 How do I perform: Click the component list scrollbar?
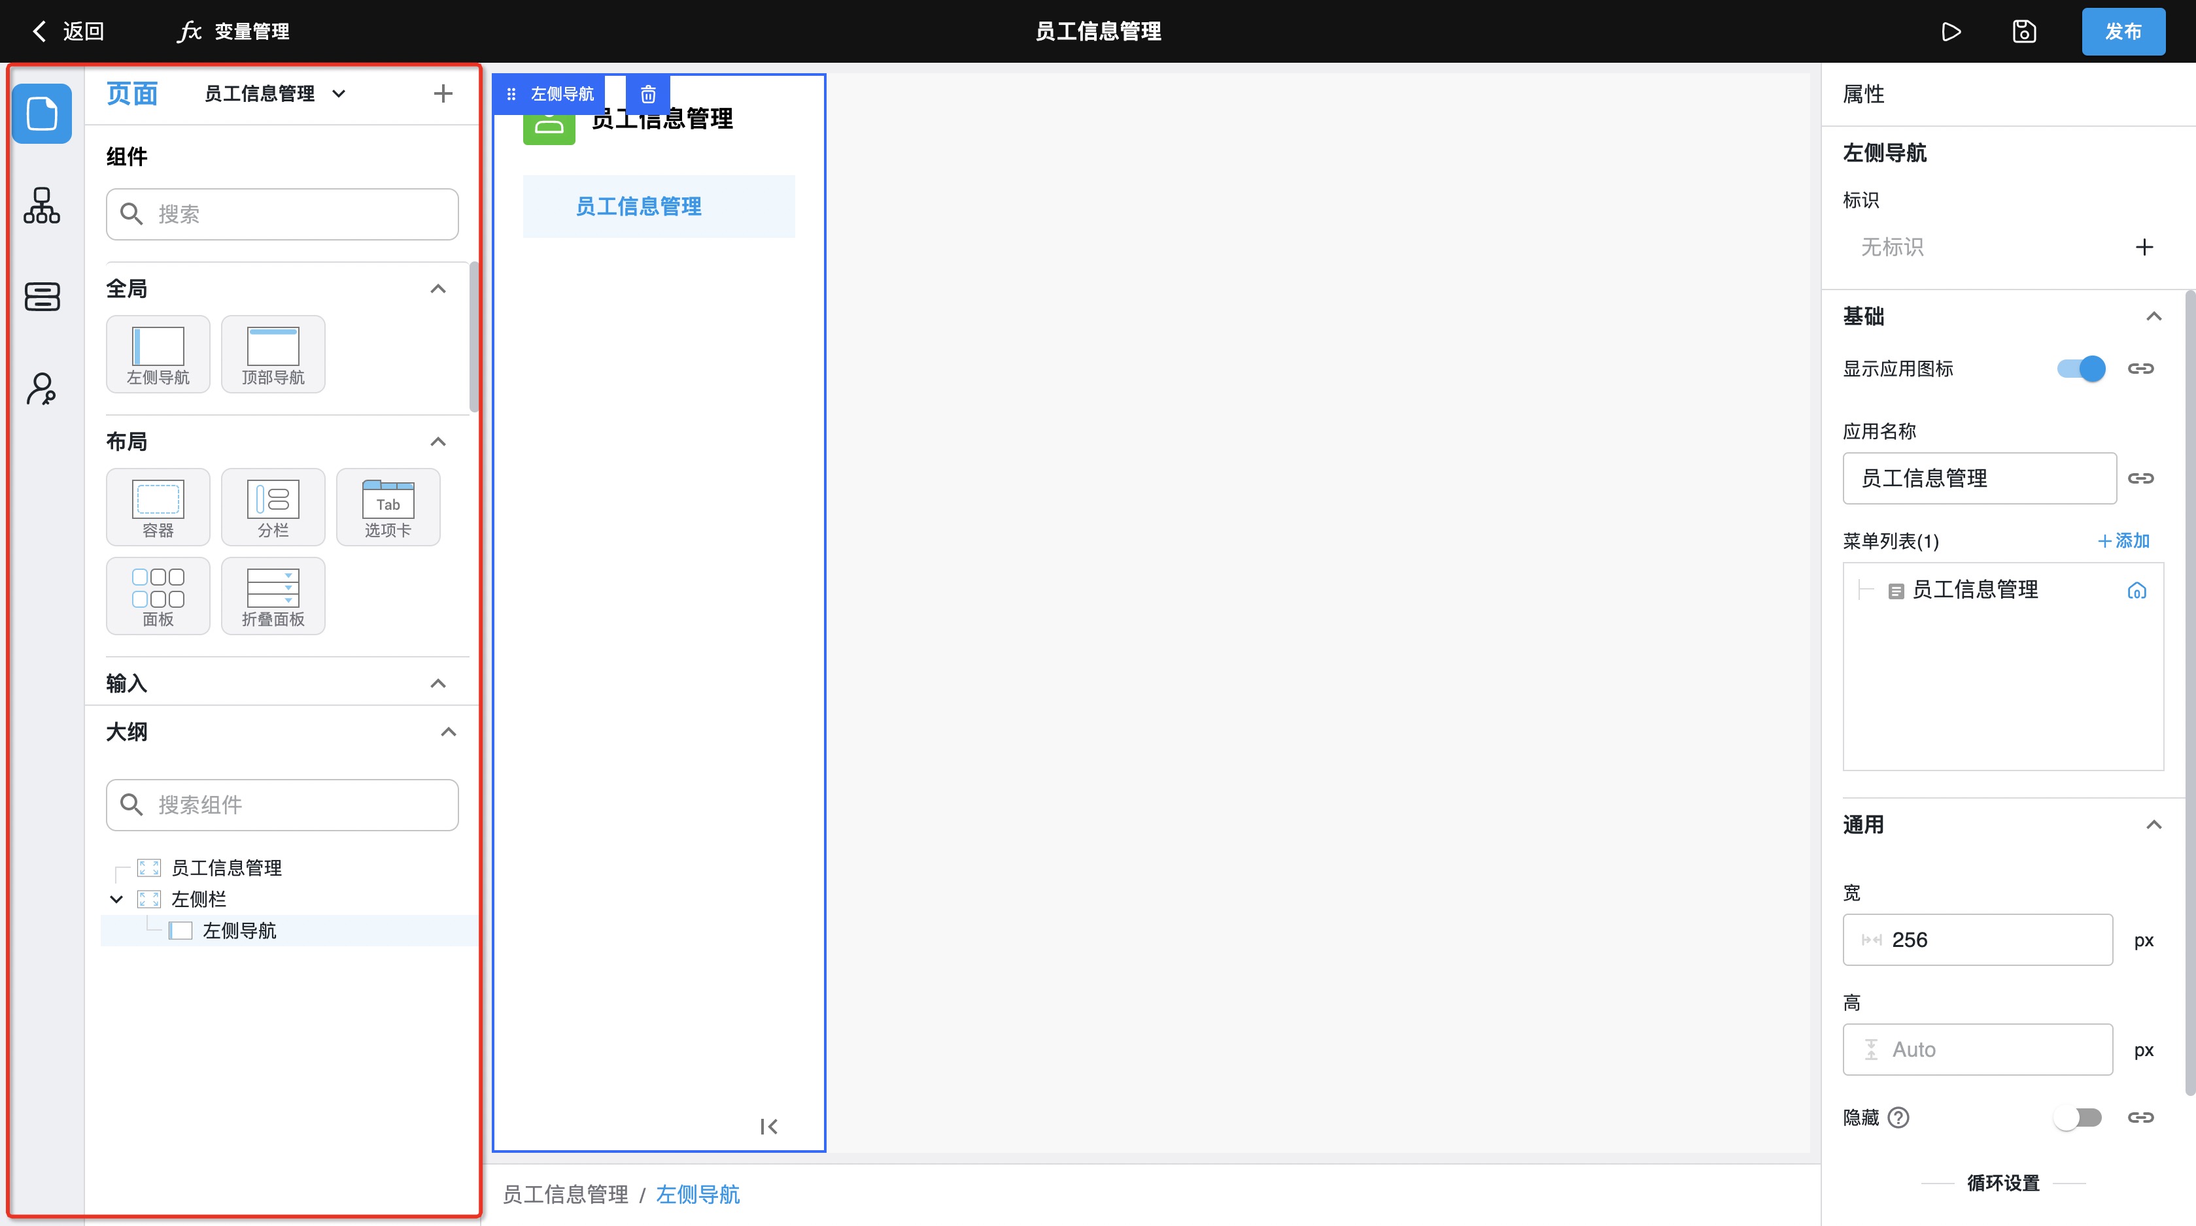coord(474,337)
